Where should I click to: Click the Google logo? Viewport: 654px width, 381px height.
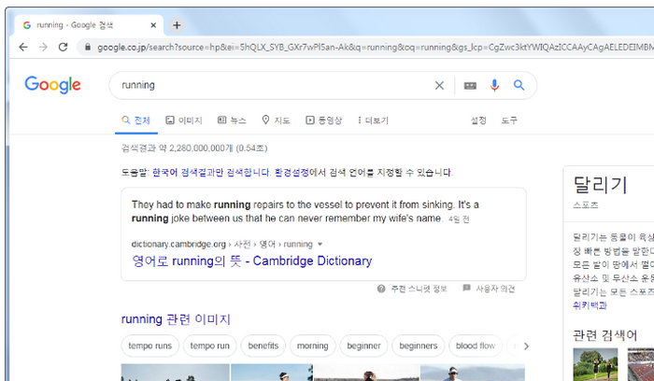click(52, 85)
